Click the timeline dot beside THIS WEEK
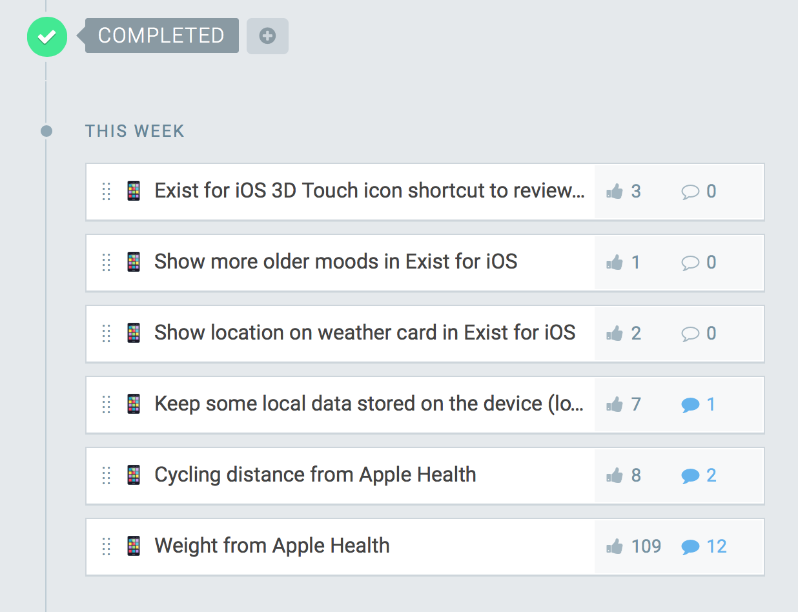Viewport: 798px width, 612px height. point(46,132)
